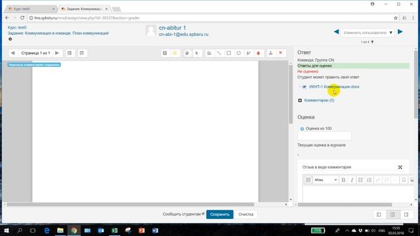Click the grading panel vertical scrollbar
Image resolution: width=420 pixels, height=236 pixels.
[415, 85]
